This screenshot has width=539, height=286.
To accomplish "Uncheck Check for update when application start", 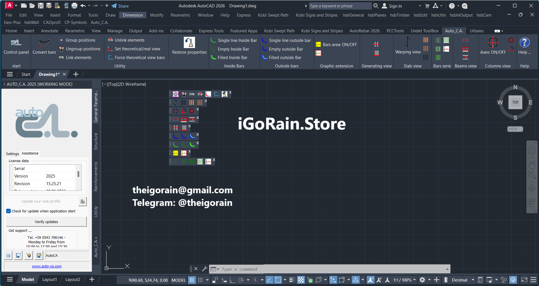I will 8,211.
